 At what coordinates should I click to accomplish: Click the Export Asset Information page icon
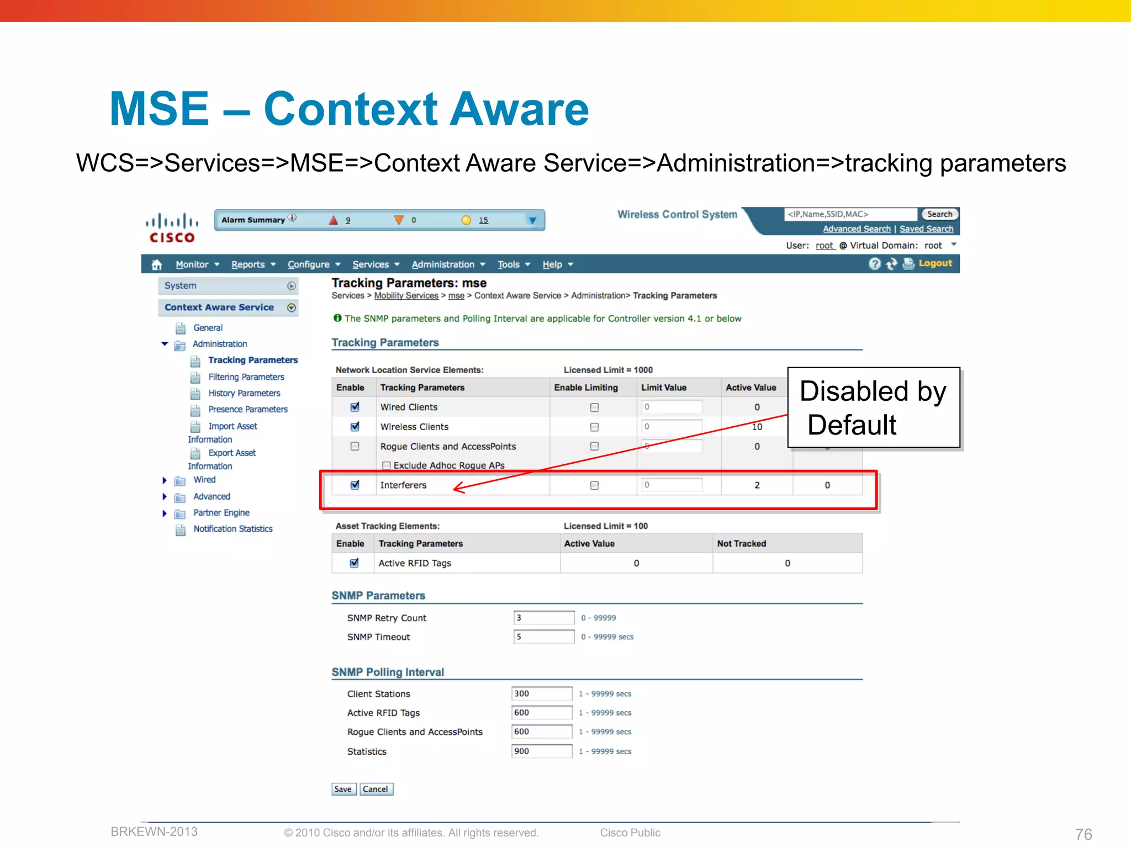[x=195, y=454]
